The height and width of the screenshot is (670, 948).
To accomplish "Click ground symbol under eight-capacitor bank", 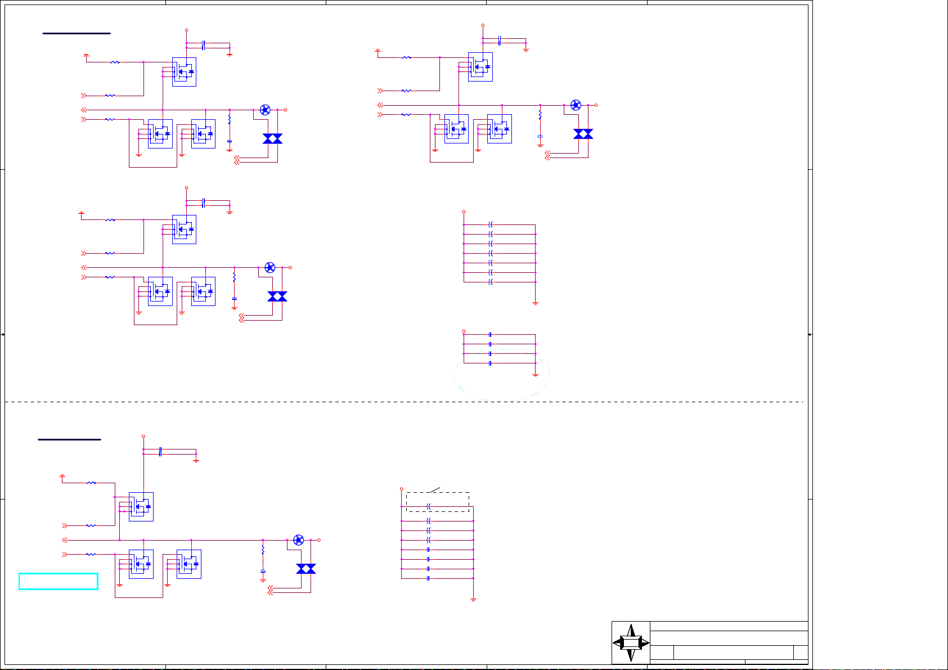I will (x=473, y=600).
